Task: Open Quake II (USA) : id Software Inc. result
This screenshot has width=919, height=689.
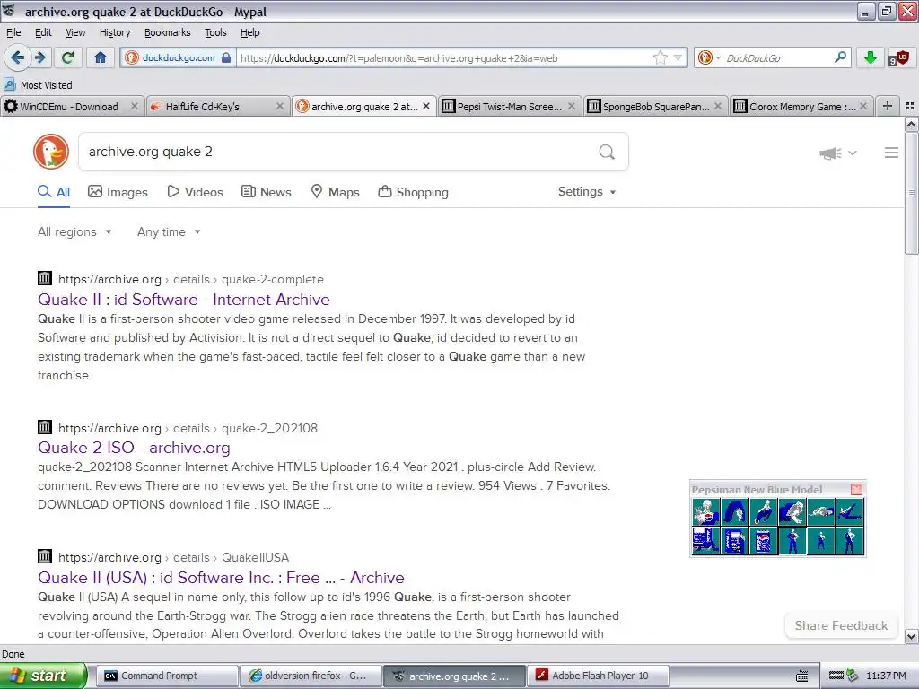Action: point(221,578)
